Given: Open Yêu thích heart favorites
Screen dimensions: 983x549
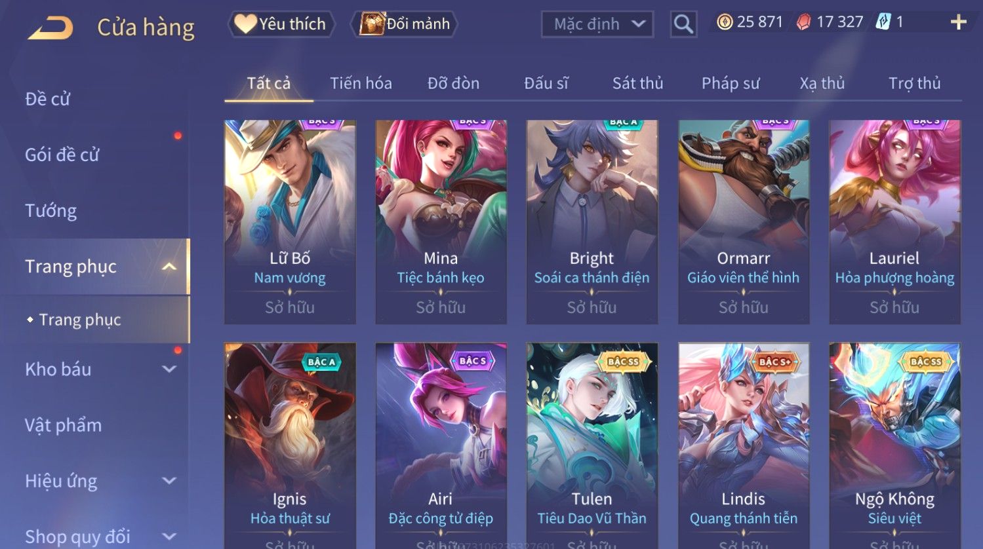Looking at the screenshot, I should [x=281, y=24].
